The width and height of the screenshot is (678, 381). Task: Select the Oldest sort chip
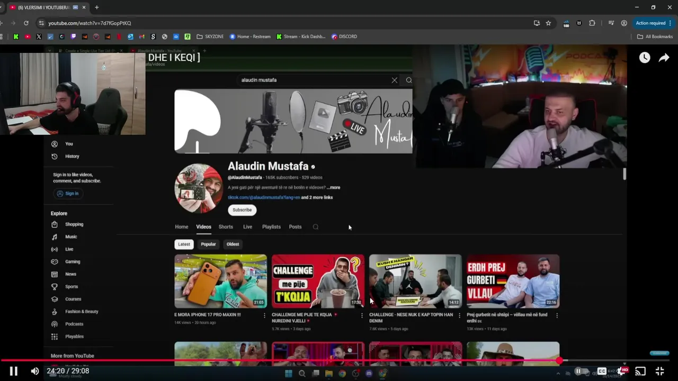pos(233,244)
